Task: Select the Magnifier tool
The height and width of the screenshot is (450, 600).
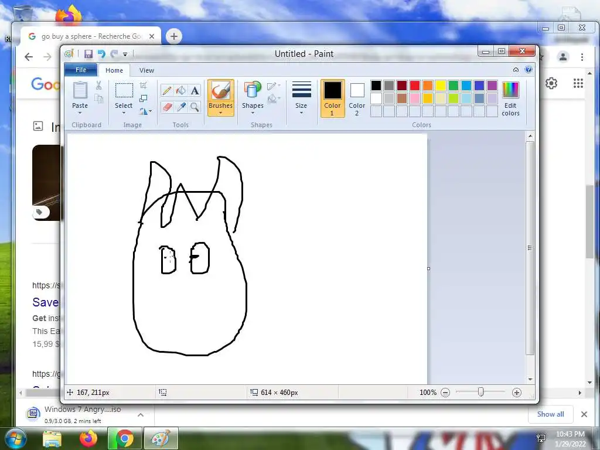Action: pyautogui.click(x=195, y=107)
